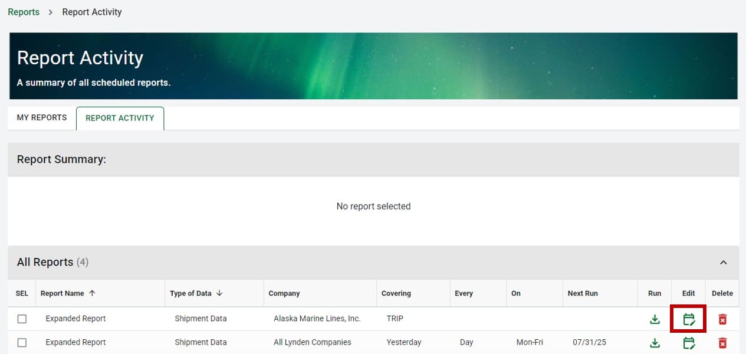Edit the All Lynden Companies report schedule
This screenshot has height=354, width=746.
point(688,342)
